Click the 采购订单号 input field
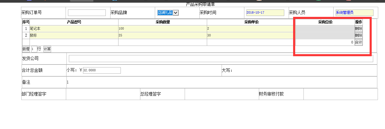This screenshot has height=129, width=385. [x=87, y=13]
